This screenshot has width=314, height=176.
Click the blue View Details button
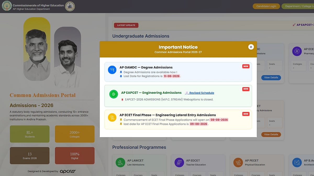[x=271, y=78]
